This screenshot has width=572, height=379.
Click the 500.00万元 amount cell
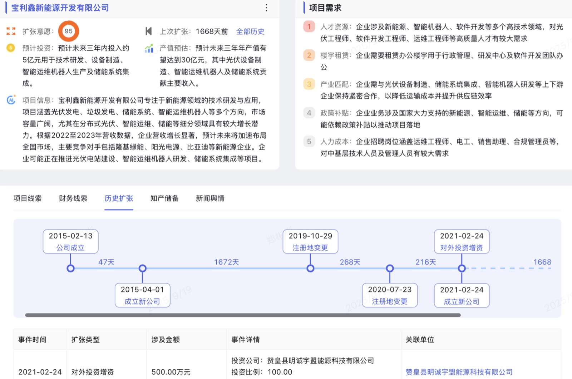point(171,372)
